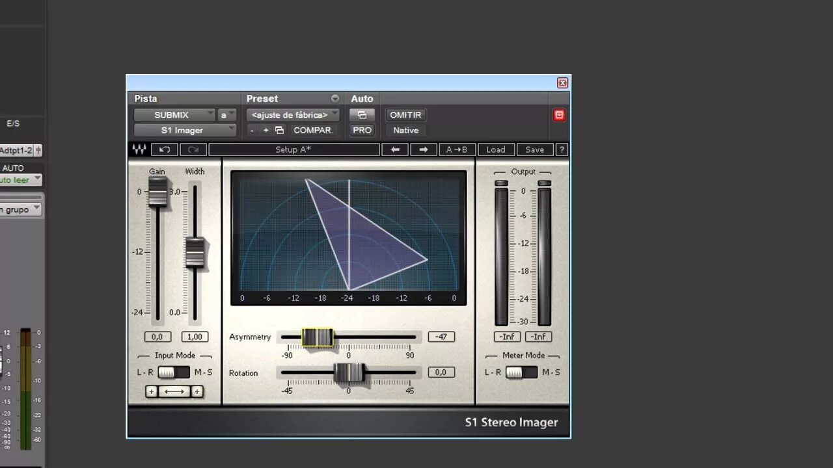This screenshot has height=468, width=833.
Task: Open the auto leer automation mode dropdown
Action: (20, 180)
